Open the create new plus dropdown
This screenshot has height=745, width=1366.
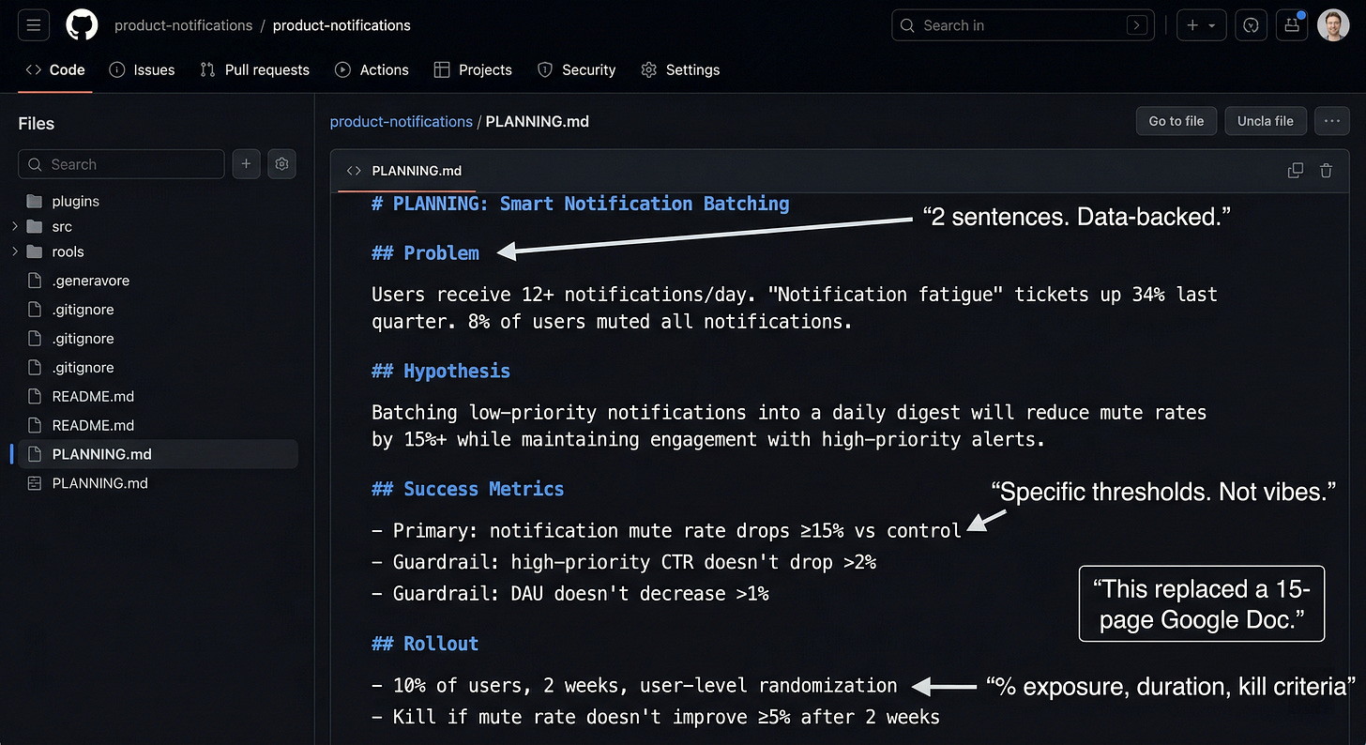1200,25
